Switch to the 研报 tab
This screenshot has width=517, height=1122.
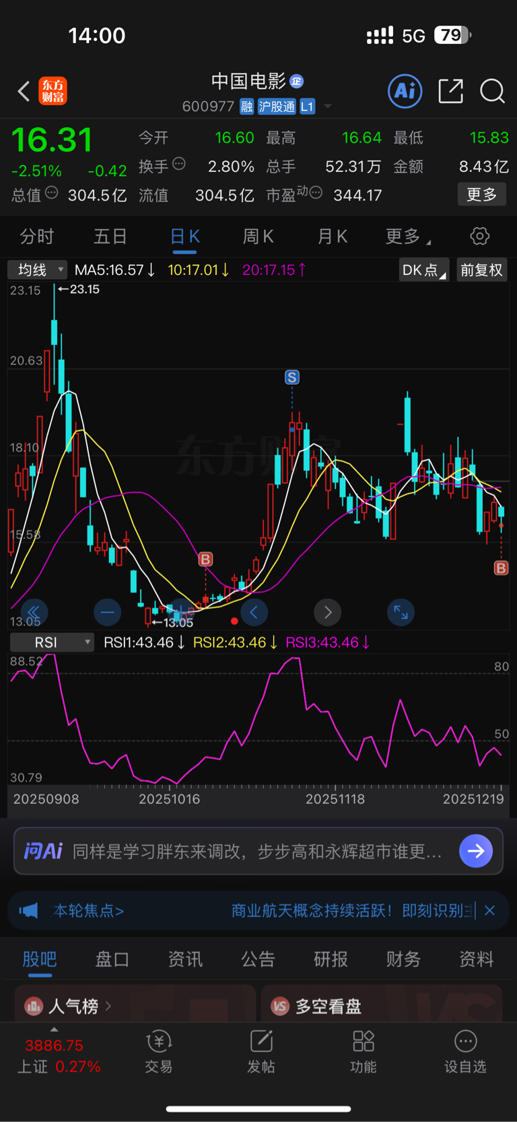[331, 959]
